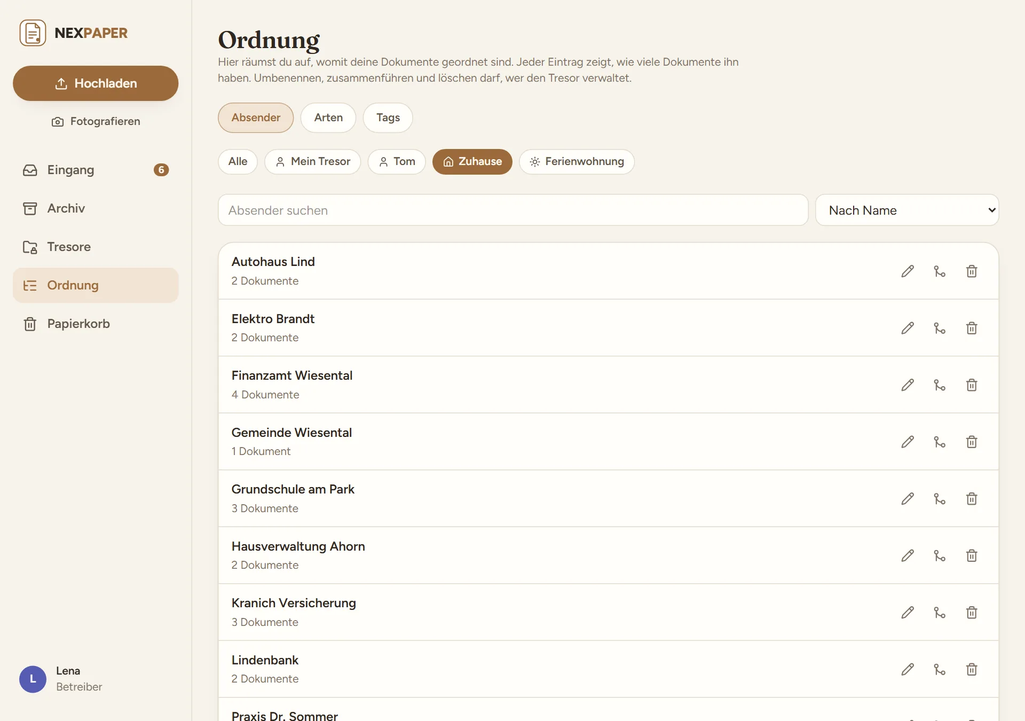Merge Grundschule am Park sender
This screenshot has width=1025, height=721.
tap(940, 499)
